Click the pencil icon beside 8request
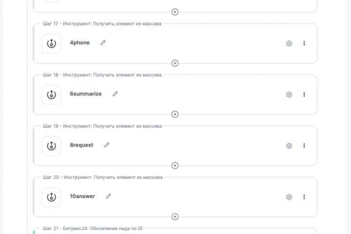The width and height of the screenshot is (351, 234). (x=106, y=145)
